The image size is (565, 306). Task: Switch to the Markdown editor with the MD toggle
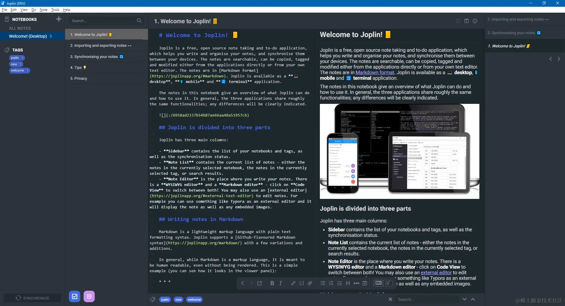378,283
